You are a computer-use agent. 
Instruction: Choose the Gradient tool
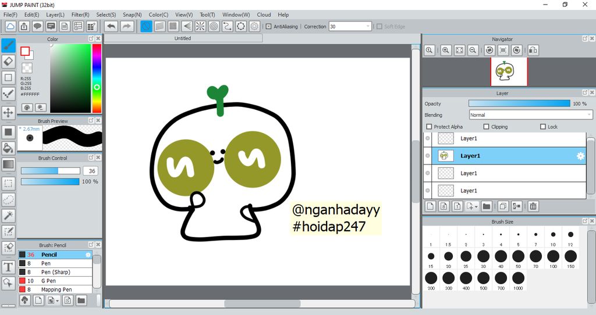(8, 164)
